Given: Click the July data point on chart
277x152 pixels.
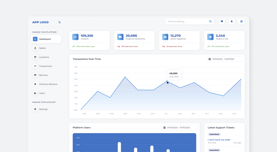Looking at the screenshot, I should (x=167, y=81).
